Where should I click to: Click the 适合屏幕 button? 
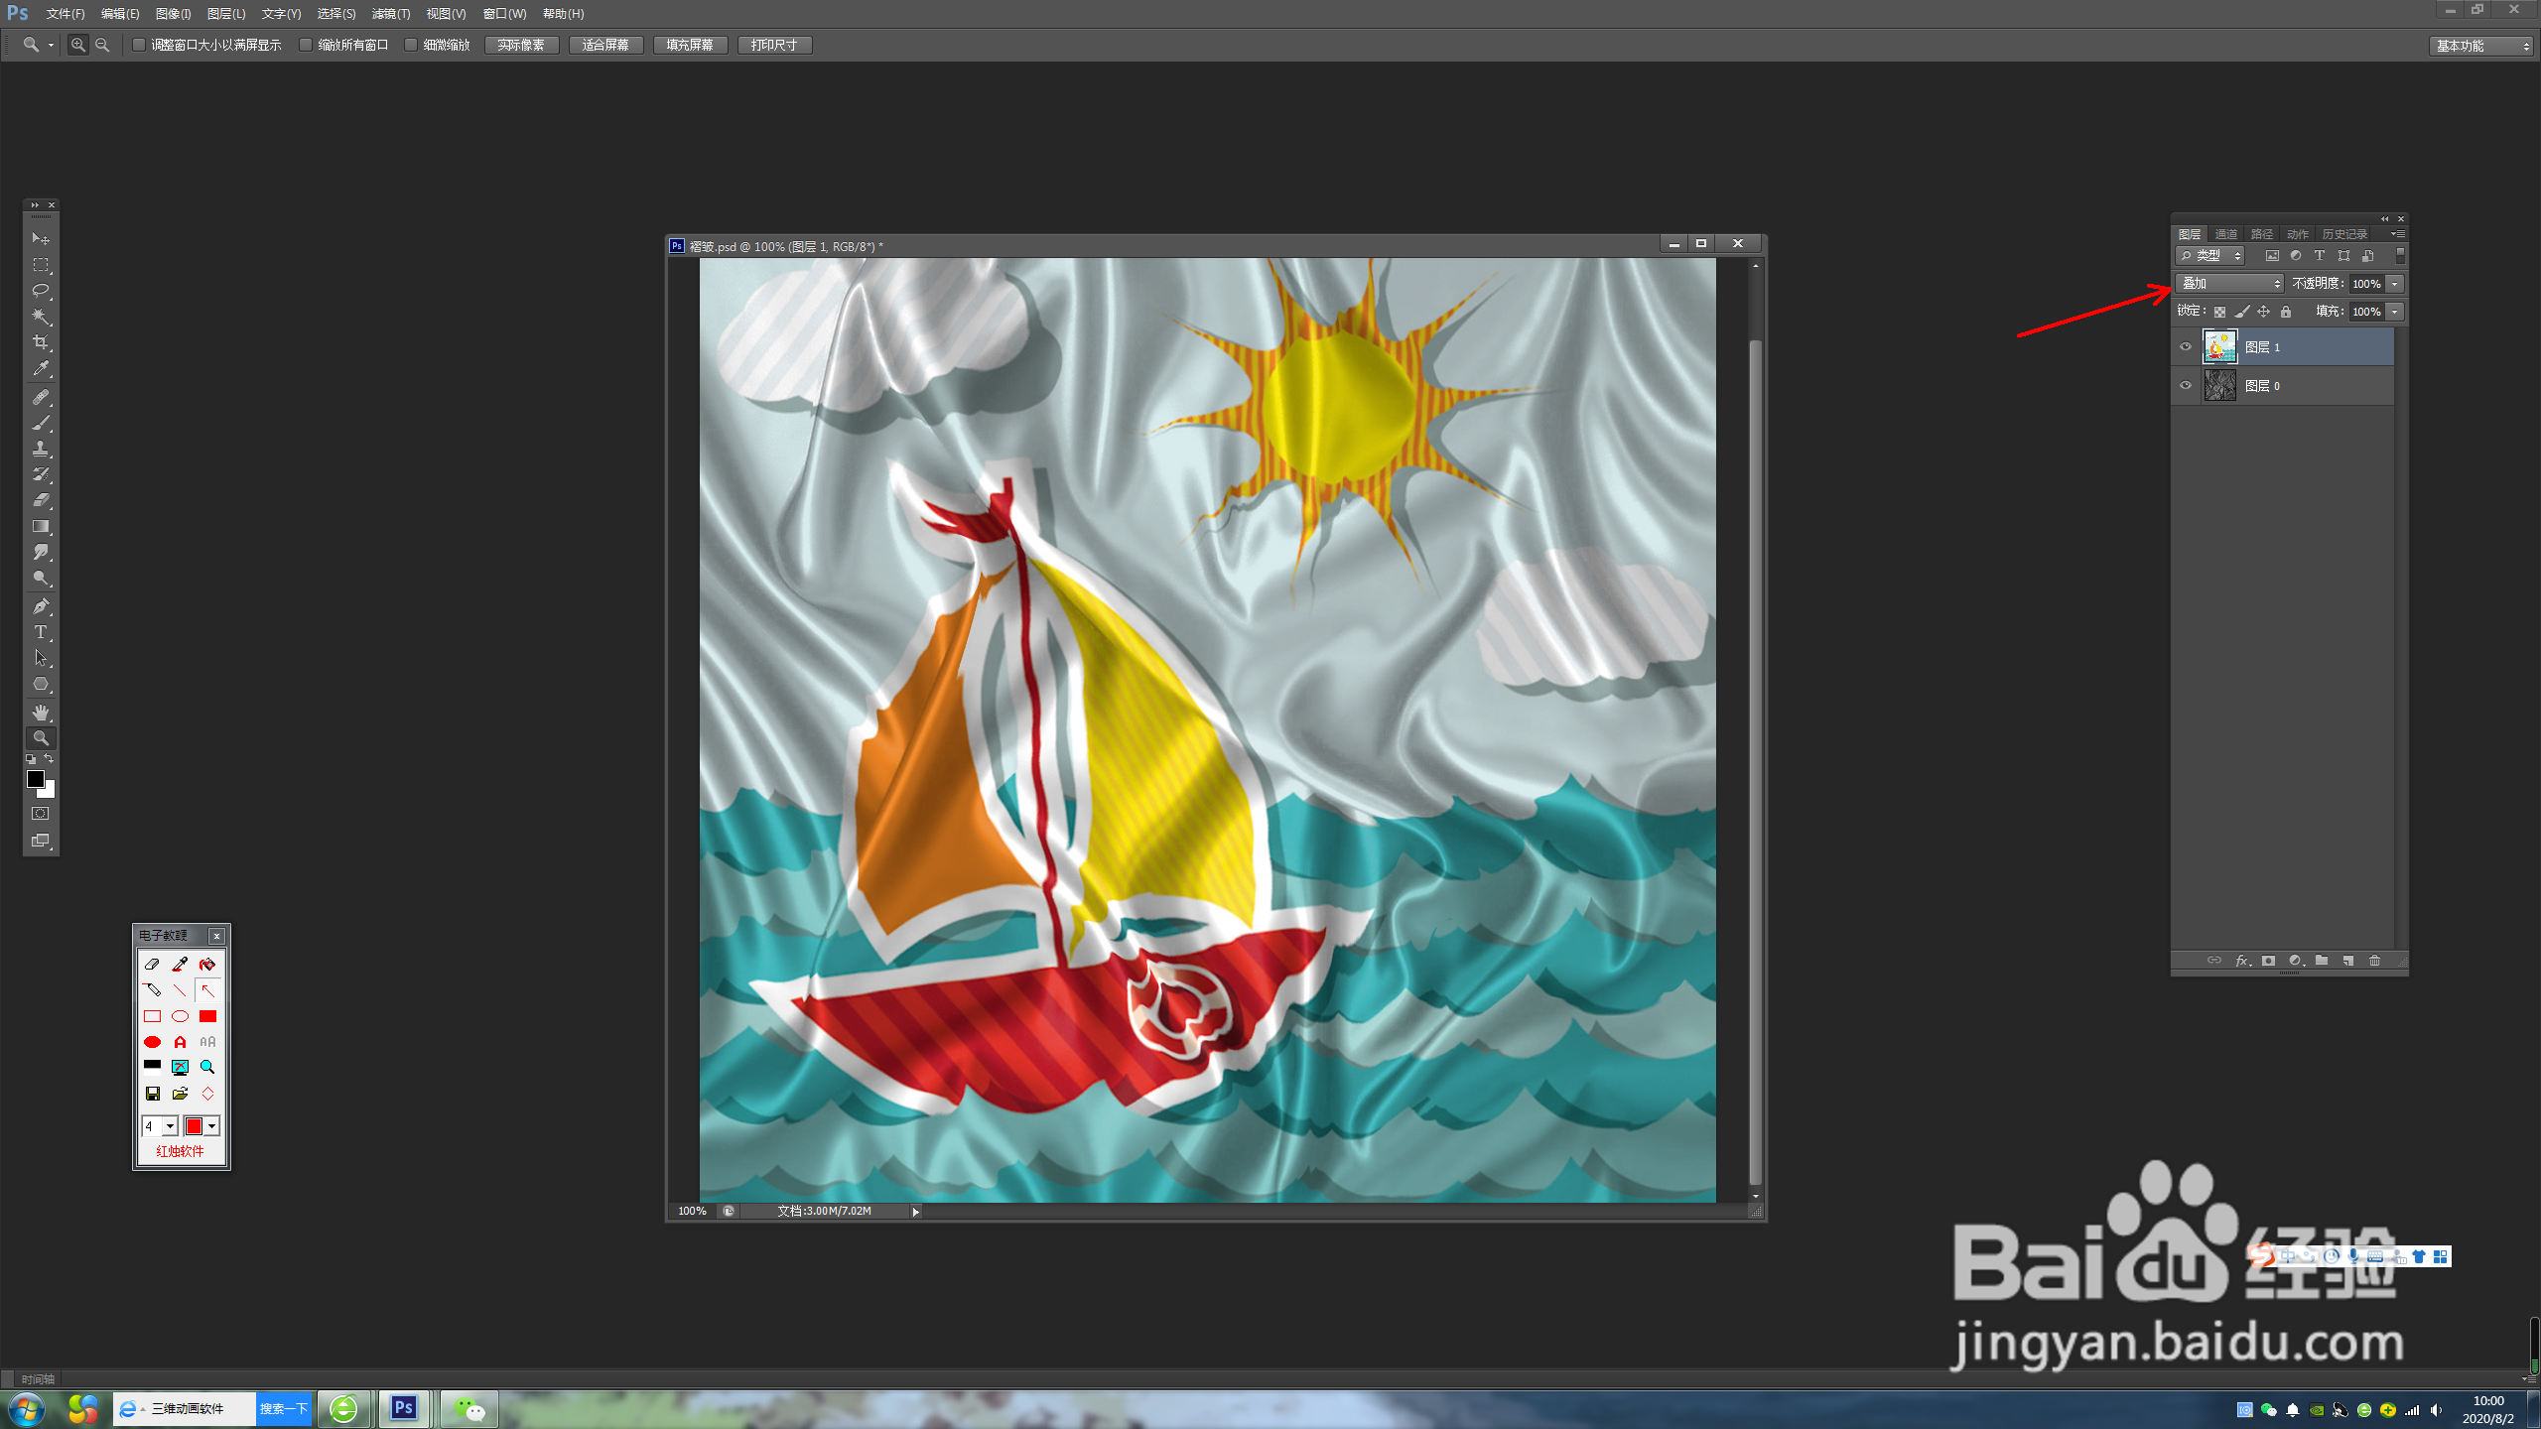coord(605,45)
